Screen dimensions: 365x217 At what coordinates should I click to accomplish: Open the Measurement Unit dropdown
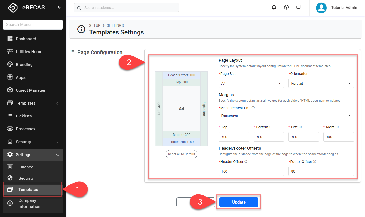(286, 116)
